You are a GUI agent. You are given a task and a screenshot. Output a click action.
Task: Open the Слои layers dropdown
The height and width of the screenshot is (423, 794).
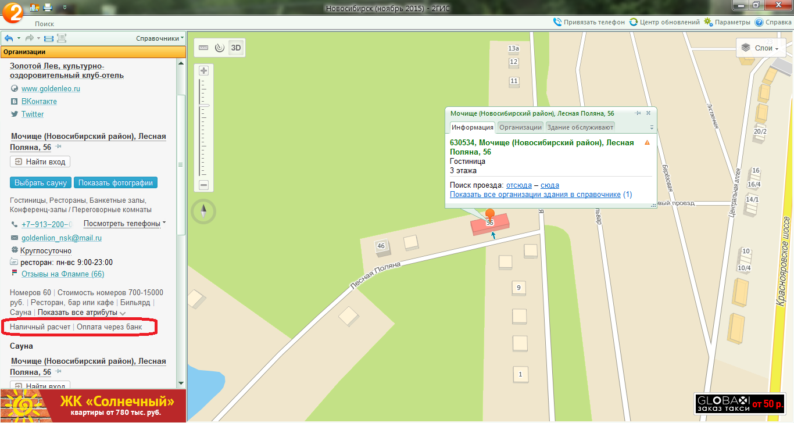coord(760,48)
